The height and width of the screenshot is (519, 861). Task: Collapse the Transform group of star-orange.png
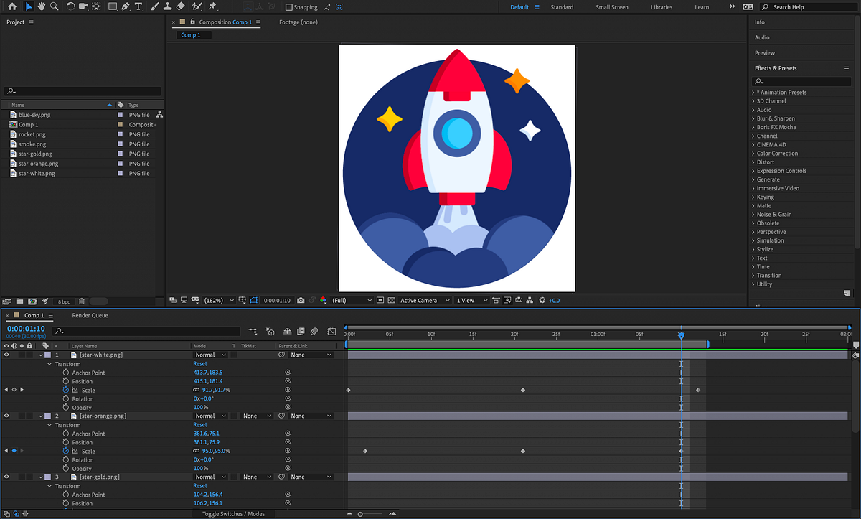pyautogui.click(x=49, y=424)
